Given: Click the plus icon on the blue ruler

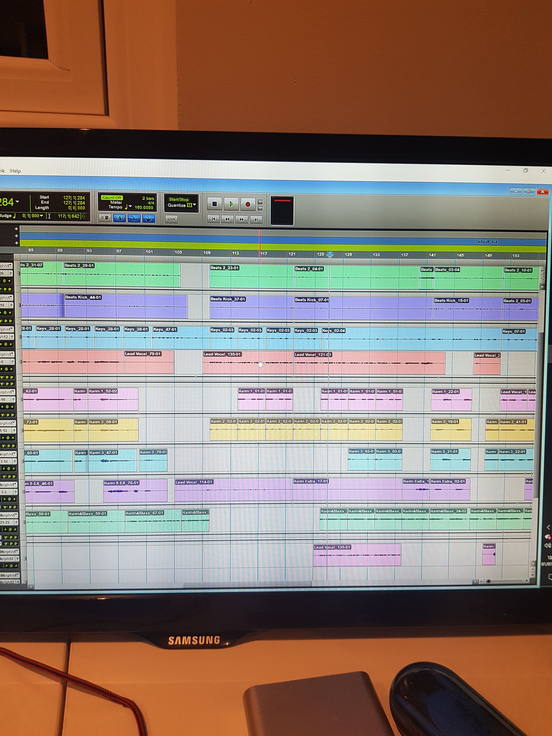Looking at the screenshot, I should [16, 236].
